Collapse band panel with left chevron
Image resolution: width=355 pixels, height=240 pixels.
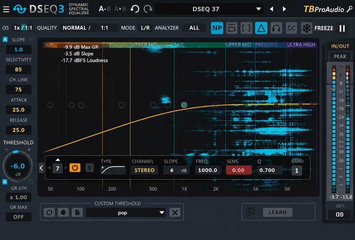pos(41,168)
